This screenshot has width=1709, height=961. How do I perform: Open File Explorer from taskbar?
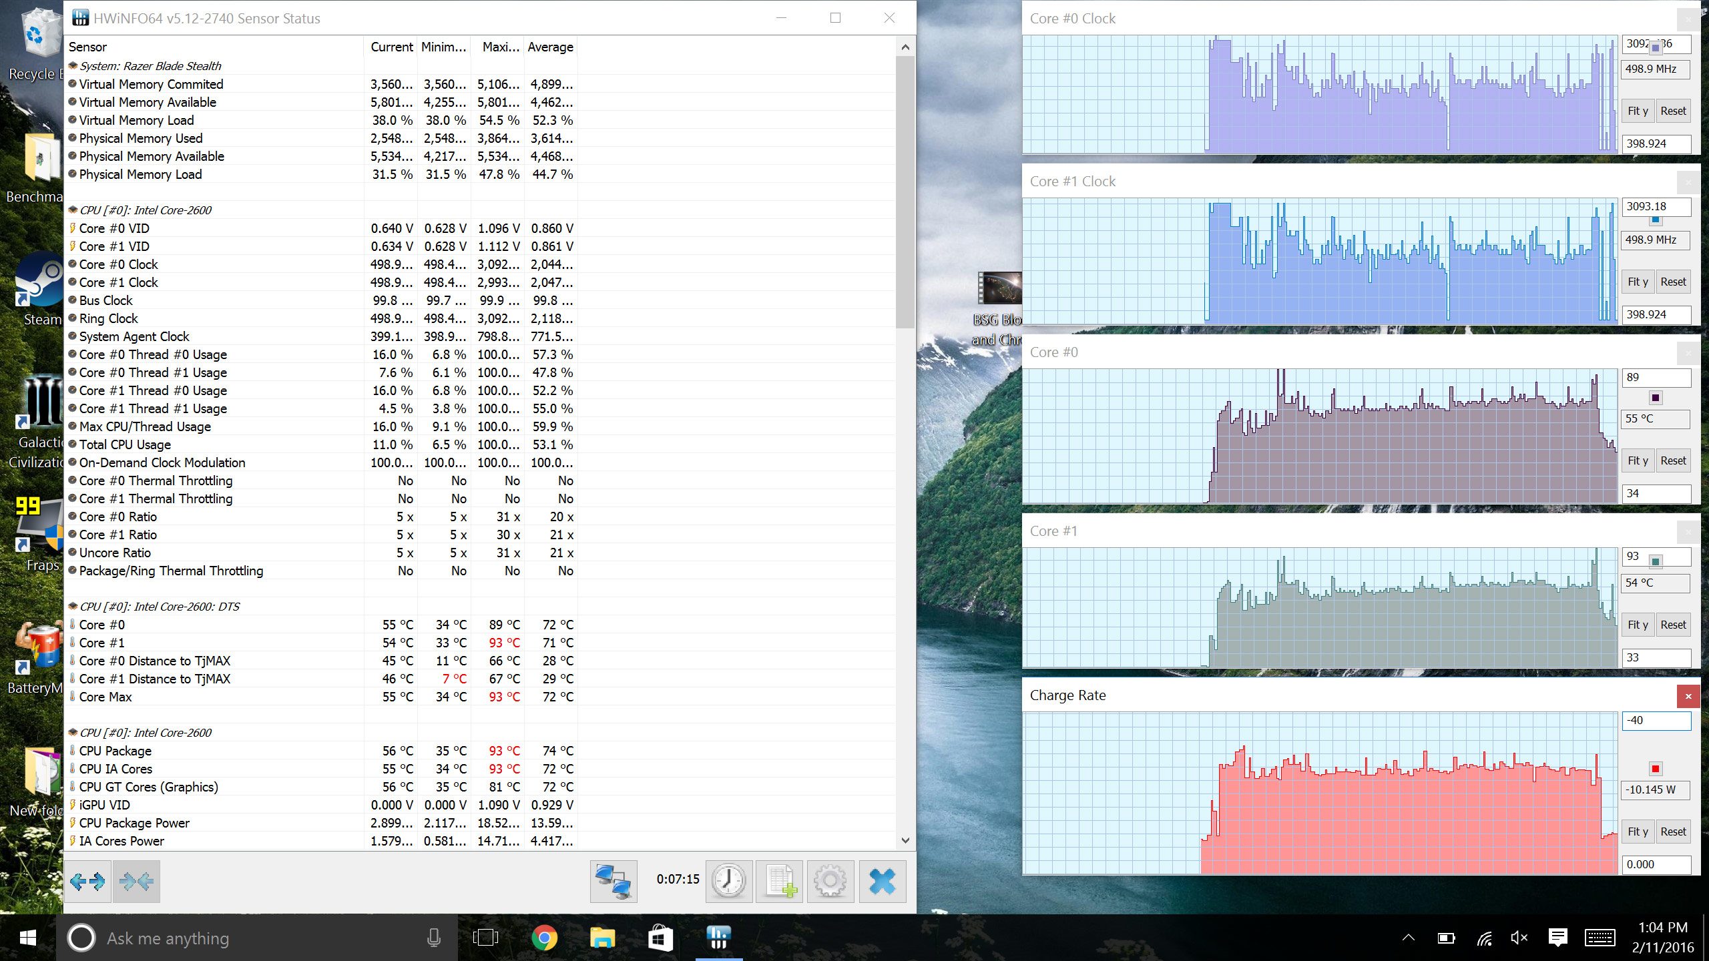pyautogui.click(x=602, y=938)
